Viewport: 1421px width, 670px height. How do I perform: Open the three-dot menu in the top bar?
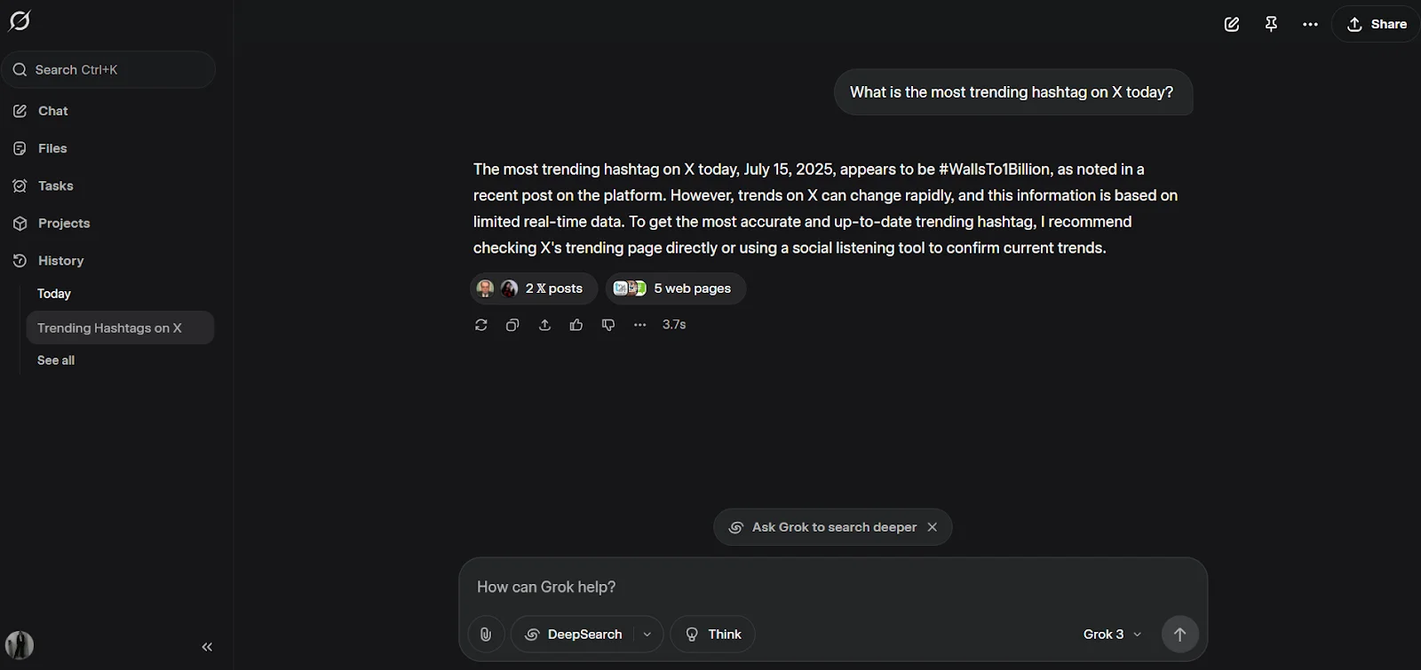click(1310, 24)
